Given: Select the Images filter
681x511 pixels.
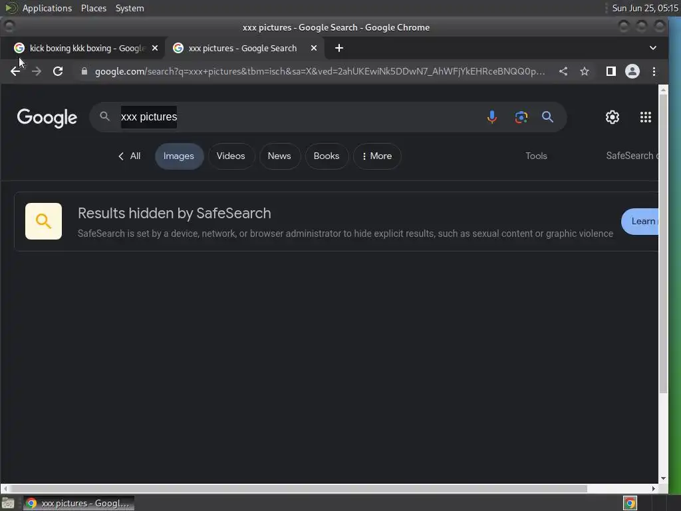Looking at the screenshot, I should click(179, 156).
